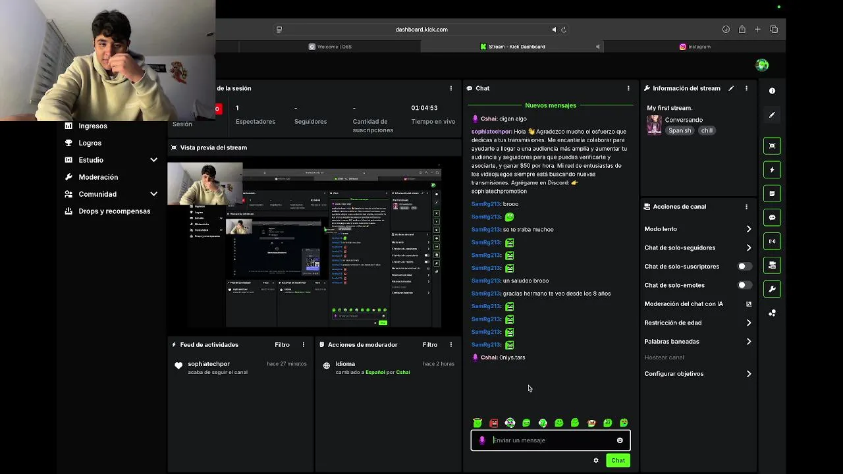The image size is (843, 474).
Task: Edit stream info with the header pencil icon
Action: [x=731, y=88]
